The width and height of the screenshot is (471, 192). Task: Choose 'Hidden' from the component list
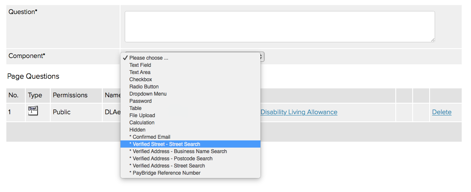[137, 130]
